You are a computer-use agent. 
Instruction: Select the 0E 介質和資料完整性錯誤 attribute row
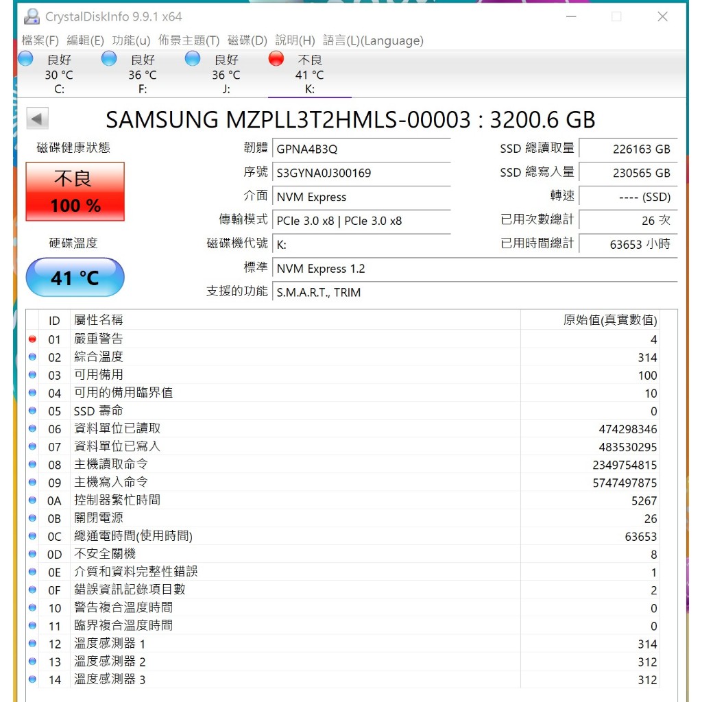coord(343,572)
